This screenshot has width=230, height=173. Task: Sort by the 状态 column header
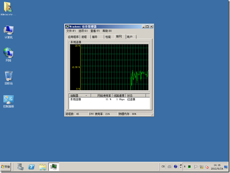pos(136,95)
